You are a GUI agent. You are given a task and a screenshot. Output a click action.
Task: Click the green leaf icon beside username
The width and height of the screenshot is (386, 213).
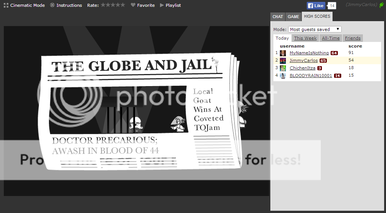[x=381, y=5]
